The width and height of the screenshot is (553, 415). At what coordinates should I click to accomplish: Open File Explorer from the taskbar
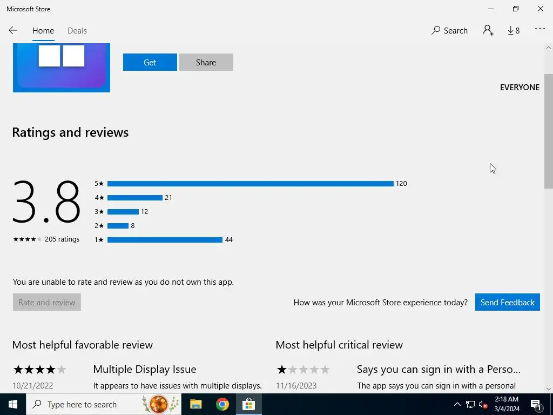point(195,404)
